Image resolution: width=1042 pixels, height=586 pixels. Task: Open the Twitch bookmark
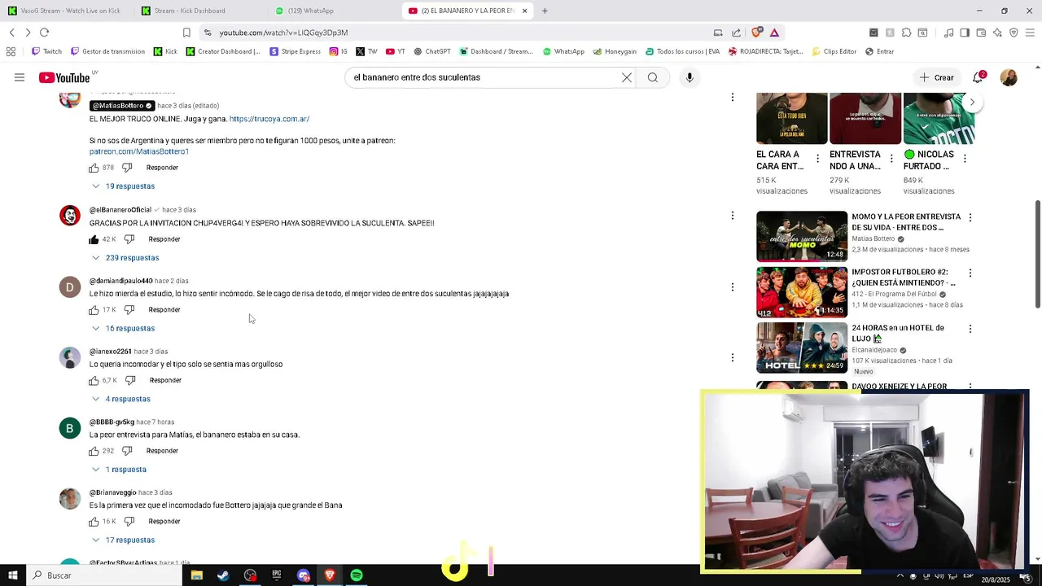point(46,51)
